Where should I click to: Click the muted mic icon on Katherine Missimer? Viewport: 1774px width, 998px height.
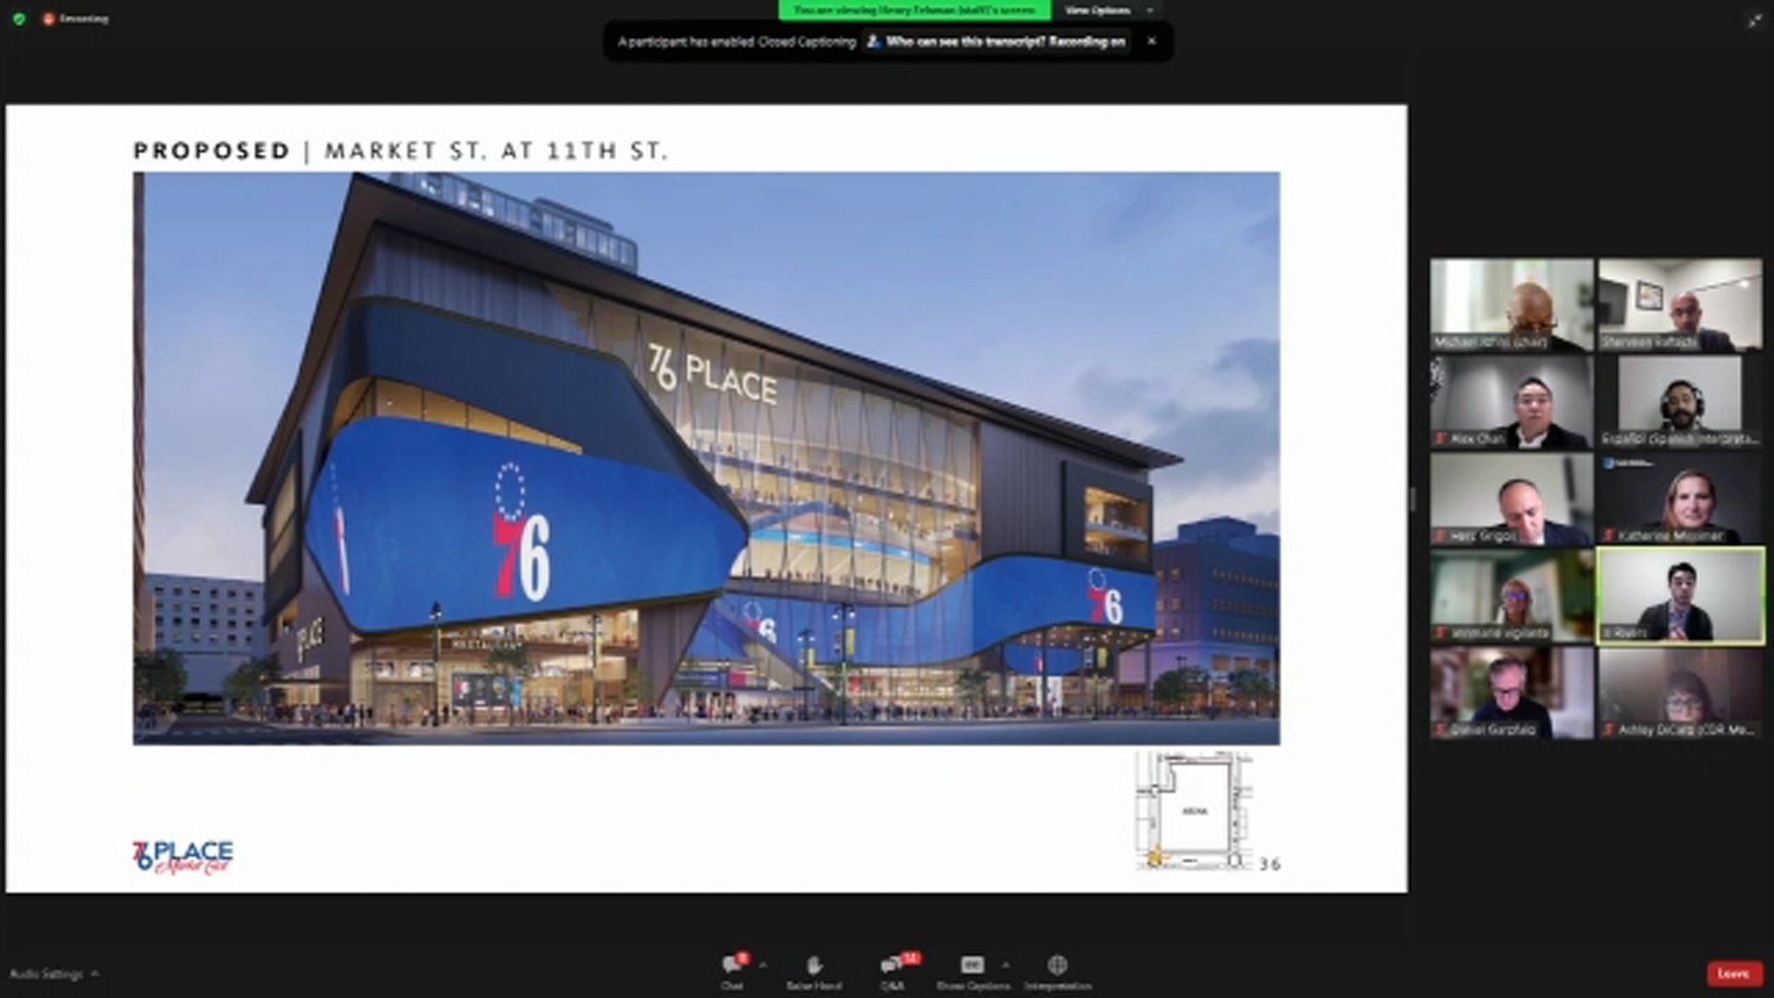[1608, 536]
